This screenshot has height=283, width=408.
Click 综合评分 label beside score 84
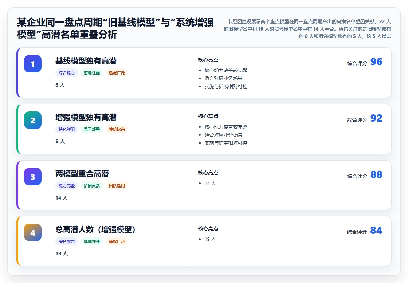[357, 232]
